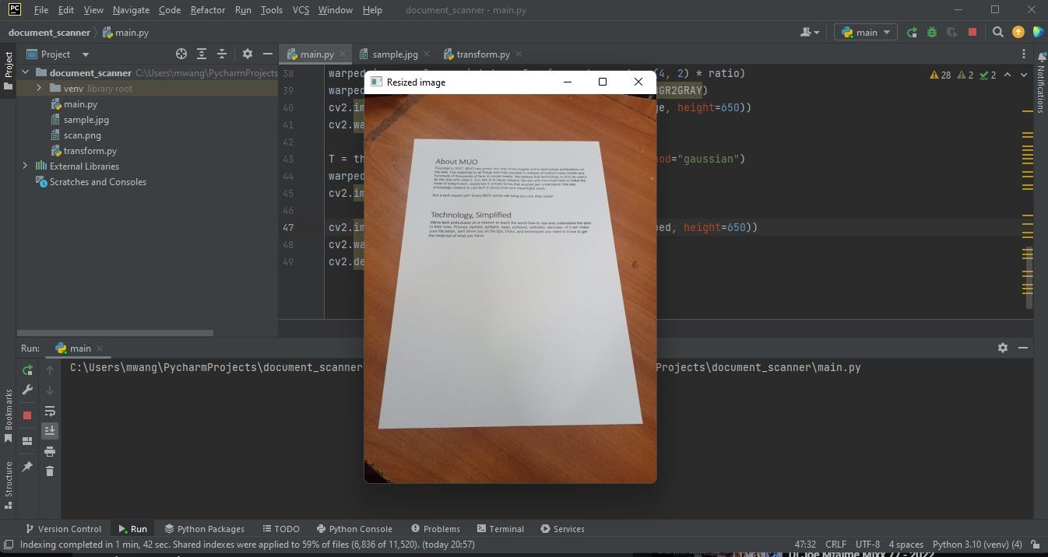The width and height of the screenshot is (1048, 557).
Task: Click the Rerun icon in the Run panel
Action: 27,370
